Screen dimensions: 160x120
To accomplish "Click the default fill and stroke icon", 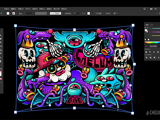I will click(x=146, y=28).
